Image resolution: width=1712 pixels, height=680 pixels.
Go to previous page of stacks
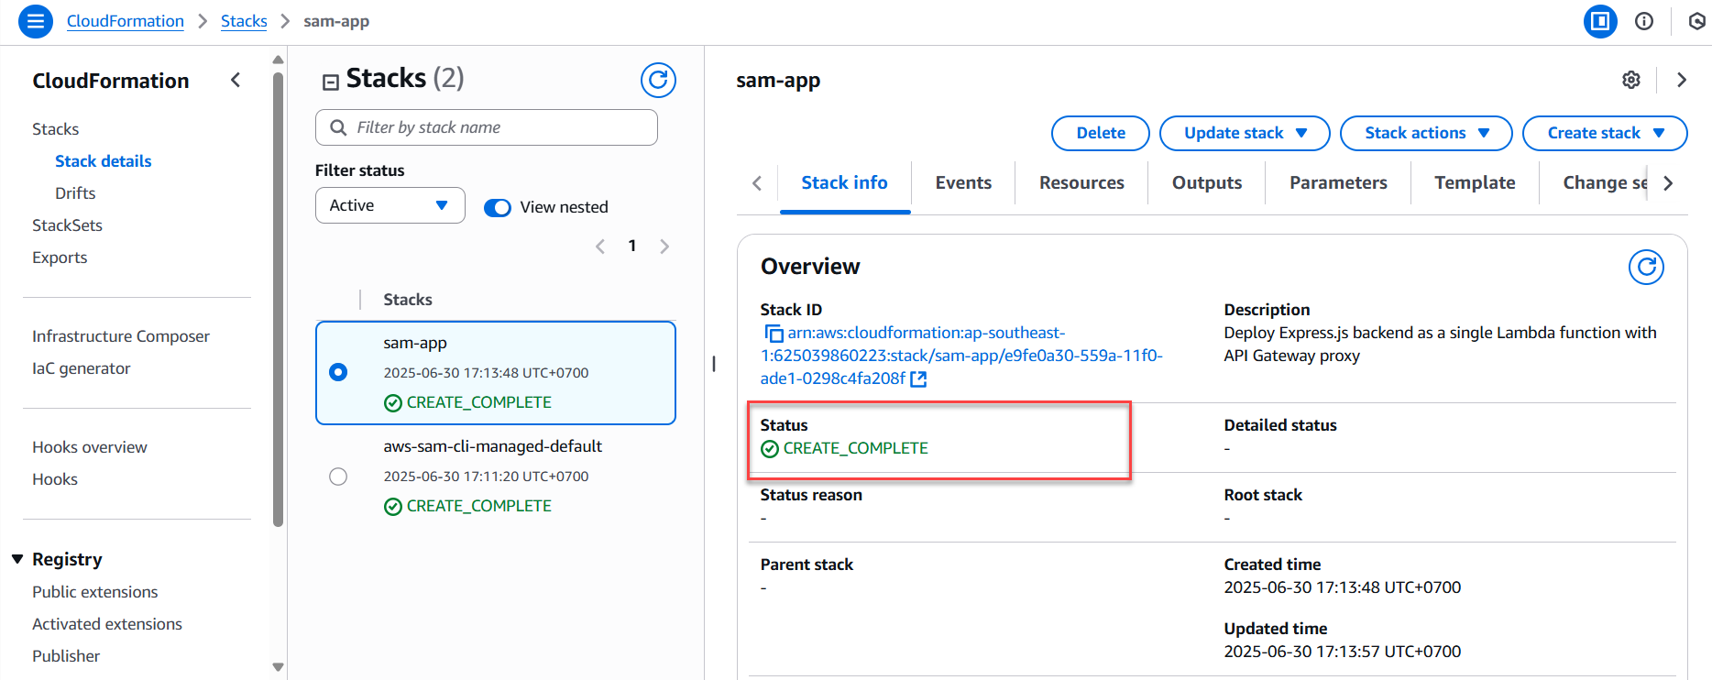[600, 246]
